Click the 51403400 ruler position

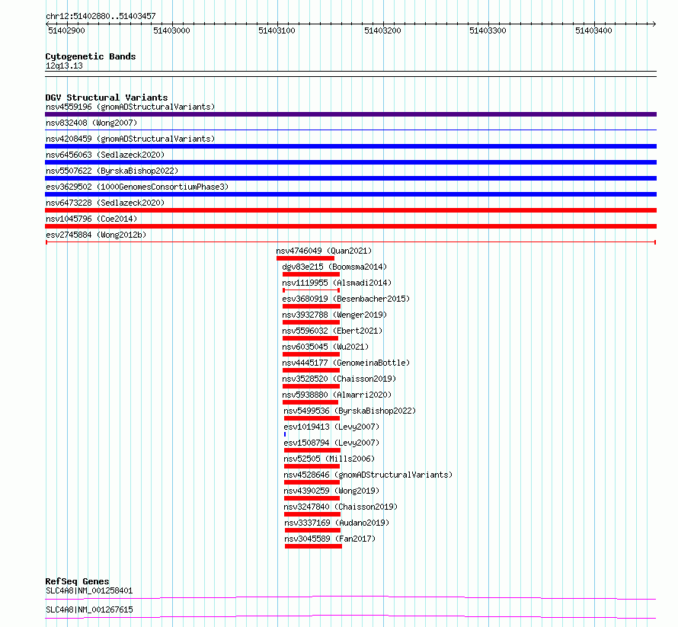pos(593,30)
